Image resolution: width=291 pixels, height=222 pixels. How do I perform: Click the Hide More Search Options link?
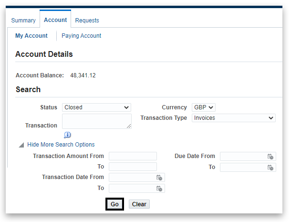click(x=61, y=145)
